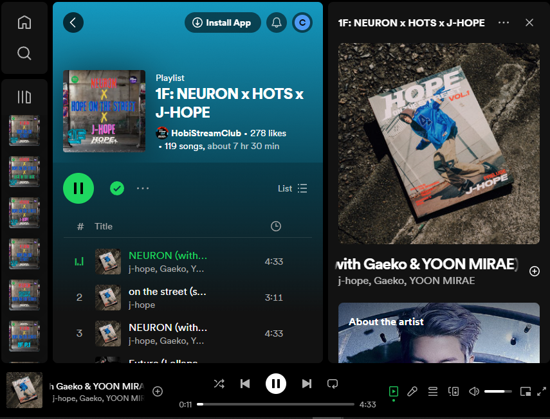This screenshot has height=419, width=550.
Task: Click song title in bottom player bar
Action: [96, 386]
